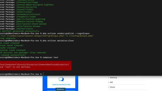
Task: Click the "laravel/tinker" package name
Action: click(x=25, y=10)
